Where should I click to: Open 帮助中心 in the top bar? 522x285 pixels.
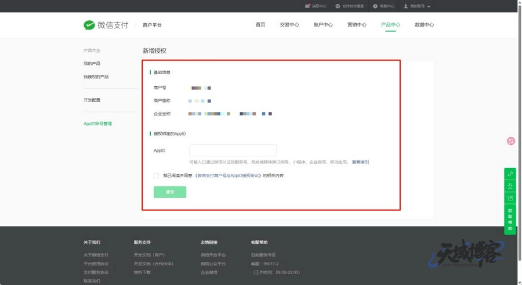point(383,6)
